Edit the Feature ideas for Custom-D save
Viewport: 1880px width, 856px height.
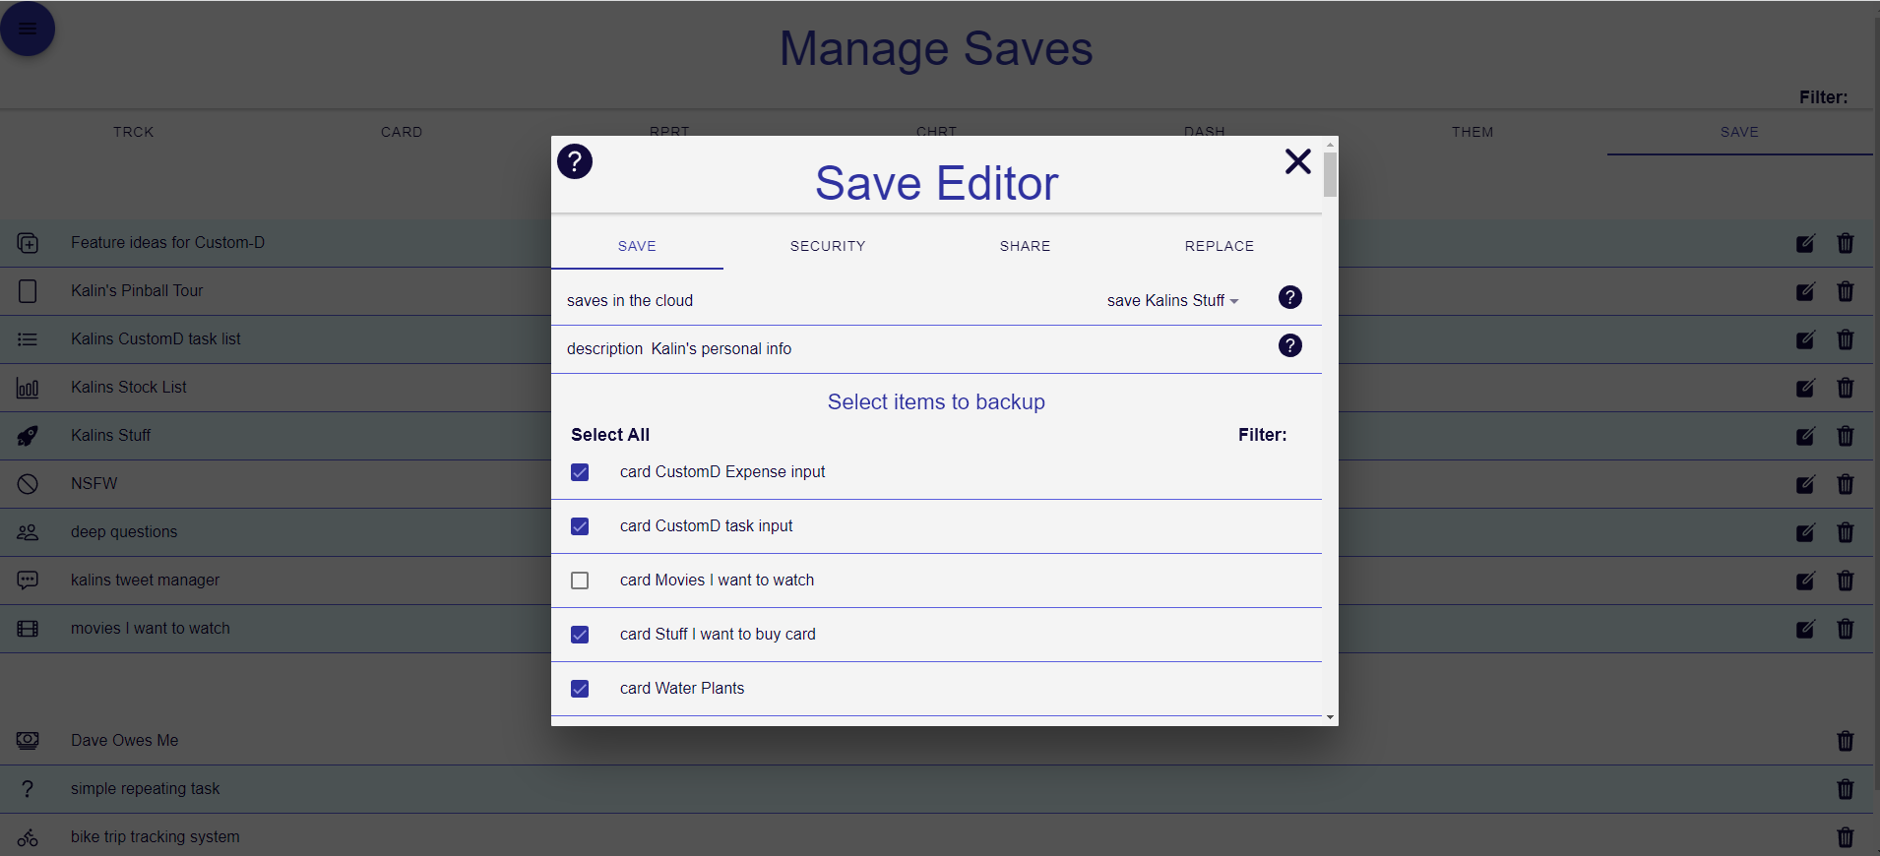click(x=1805, y=243)
